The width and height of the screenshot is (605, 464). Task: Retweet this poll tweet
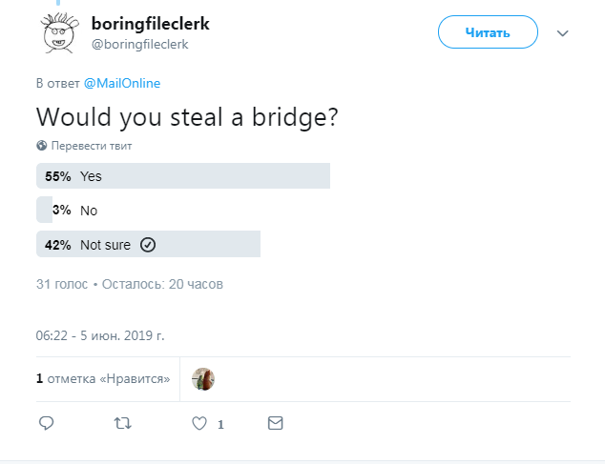tap(123, 422)
